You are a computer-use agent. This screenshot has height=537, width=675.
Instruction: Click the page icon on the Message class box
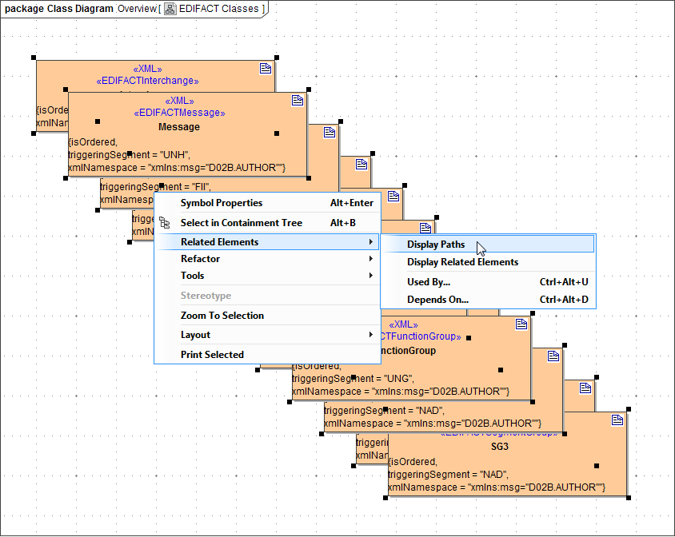[x=298, y=100]
